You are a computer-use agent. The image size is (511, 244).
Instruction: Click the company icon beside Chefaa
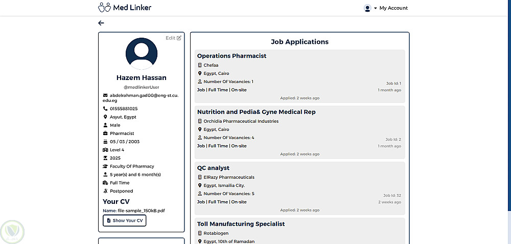click(200, 65)
